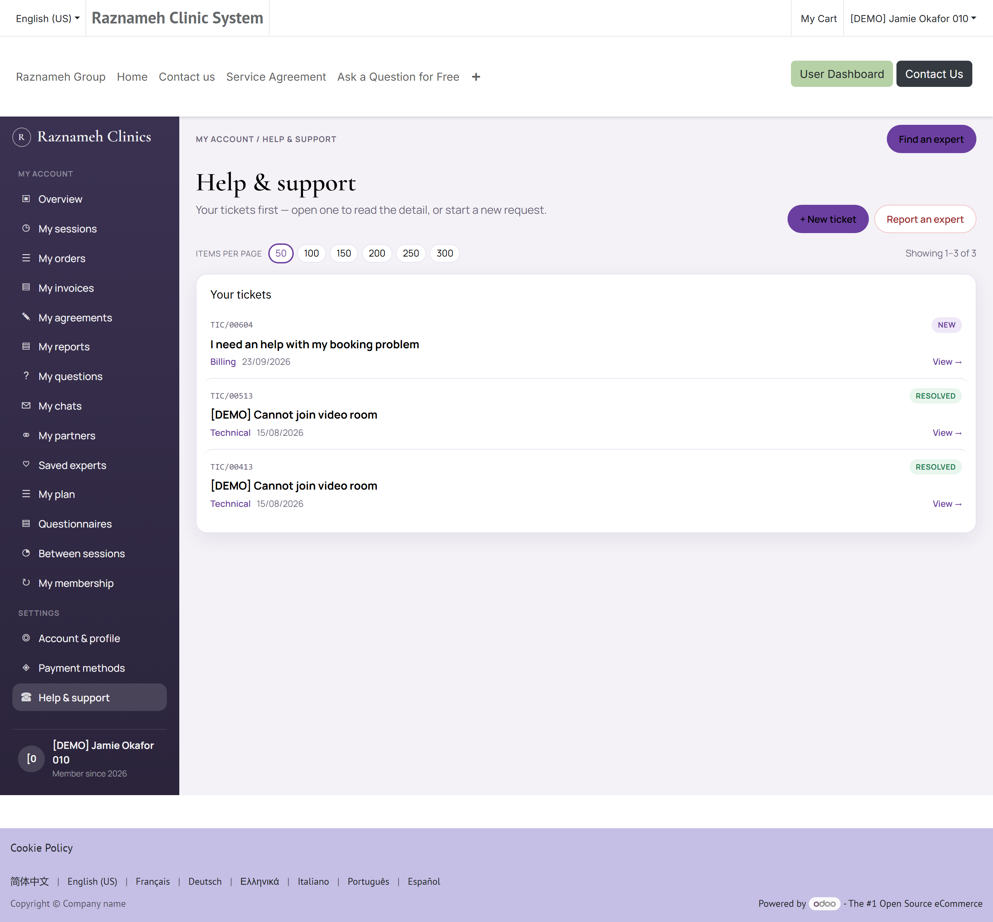Select 300 items per page

click(x=444, y=253)
